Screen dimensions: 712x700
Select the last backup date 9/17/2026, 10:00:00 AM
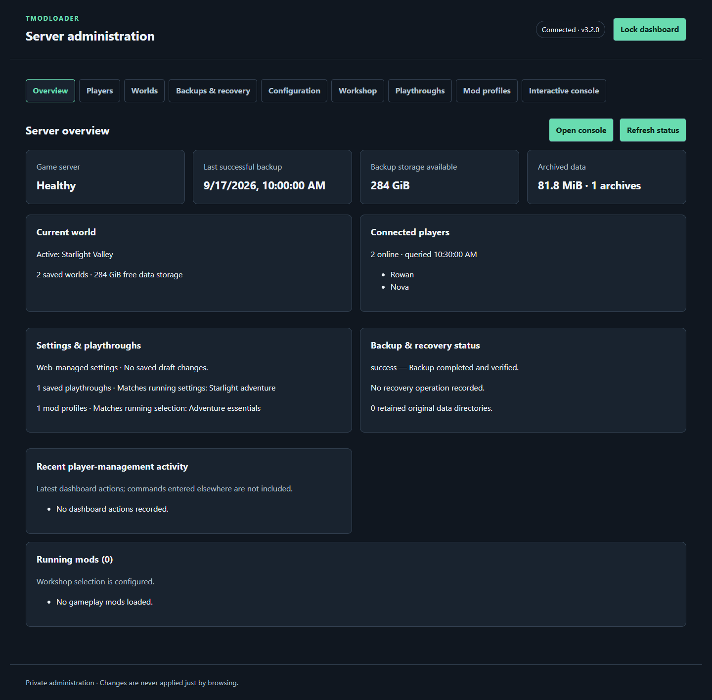click(x=265, y=186)
